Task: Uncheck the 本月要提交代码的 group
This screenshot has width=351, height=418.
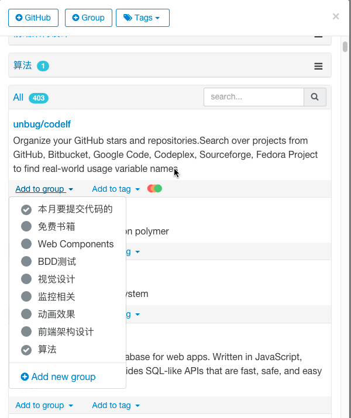Action: click(x=26, y=209)
